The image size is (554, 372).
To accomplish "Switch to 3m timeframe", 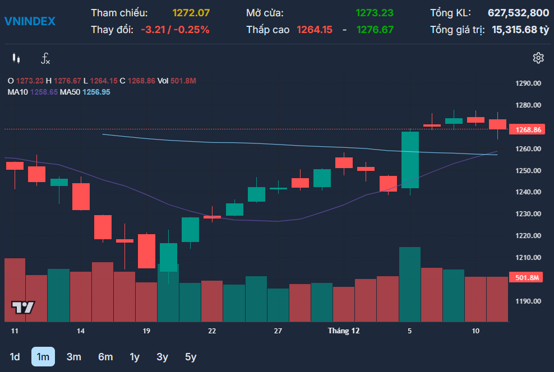I will point(73,356).
